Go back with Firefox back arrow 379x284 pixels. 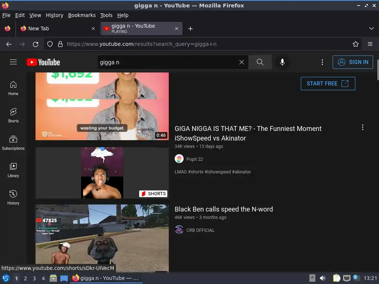point(9,44)
